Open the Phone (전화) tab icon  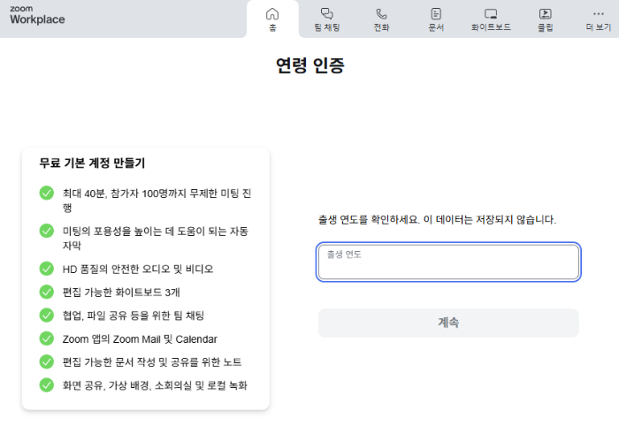click(x=381, y=14)
